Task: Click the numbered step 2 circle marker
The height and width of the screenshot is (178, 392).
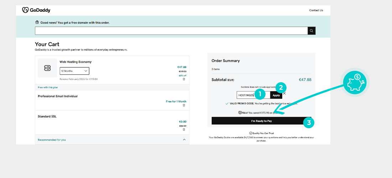Action: [281, 87]
